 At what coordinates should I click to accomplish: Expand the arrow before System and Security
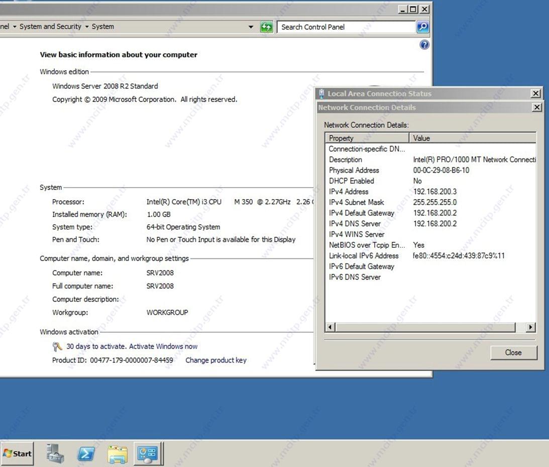[x=15, y=27]
